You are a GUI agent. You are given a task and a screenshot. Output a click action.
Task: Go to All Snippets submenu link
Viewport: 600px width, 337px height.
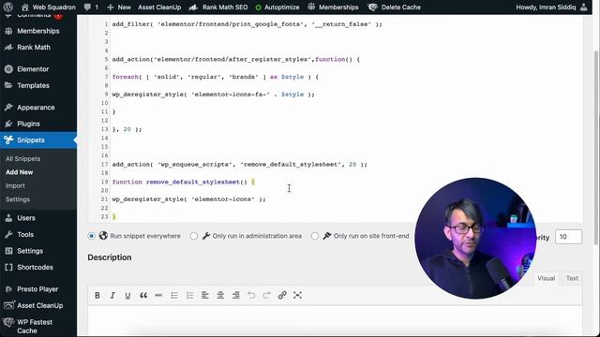coord(22,158)
